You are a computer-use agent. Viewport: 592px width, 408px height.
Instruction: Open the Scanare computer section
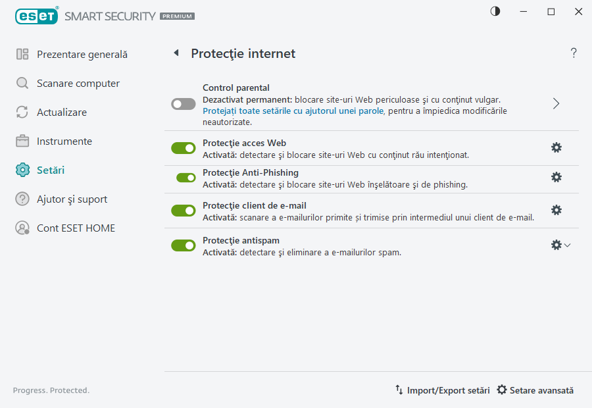(79, 83)
